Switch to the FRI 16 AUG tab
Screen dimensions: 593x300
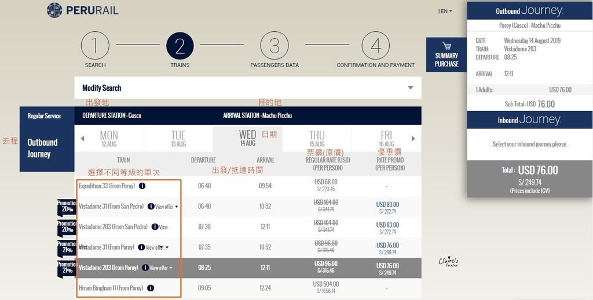386,139
